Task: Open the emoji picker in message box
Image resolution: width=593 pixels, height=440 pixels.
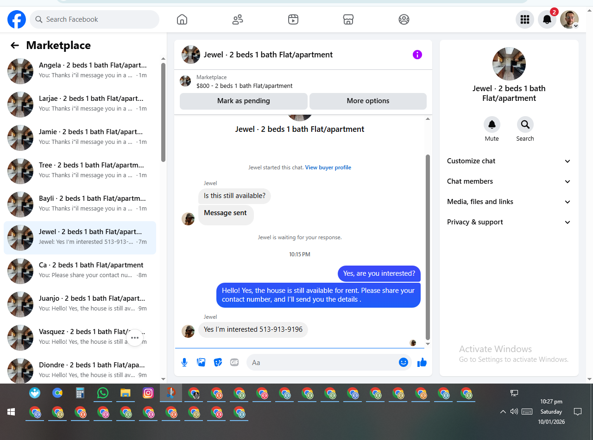Action: (x=404, y=362)
